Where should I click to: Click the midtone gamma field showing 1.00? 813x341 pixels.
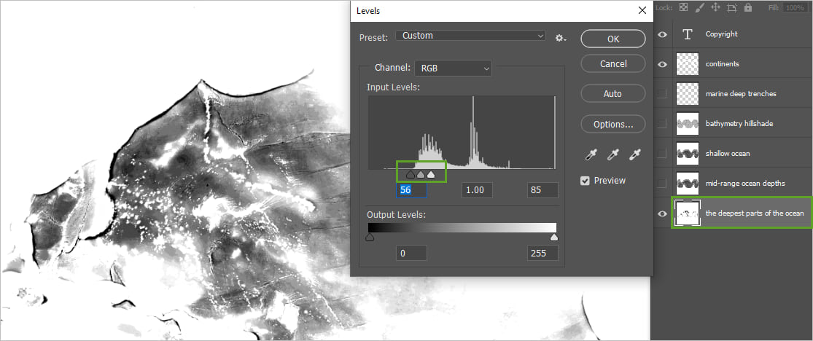pos(477,190)
